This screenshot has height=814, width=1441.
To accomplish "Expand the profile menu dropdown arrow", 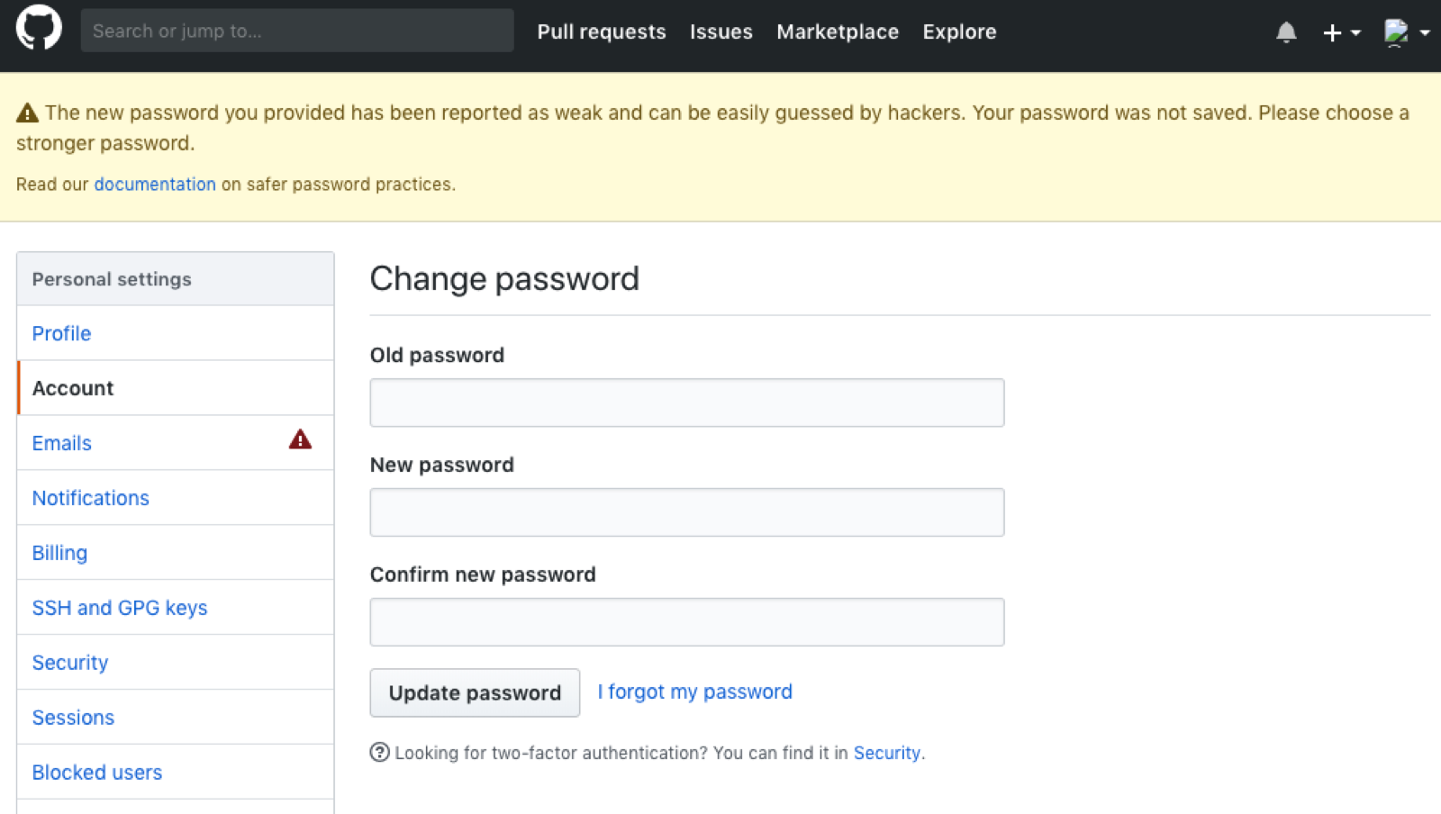I will tap(1425, 32).
